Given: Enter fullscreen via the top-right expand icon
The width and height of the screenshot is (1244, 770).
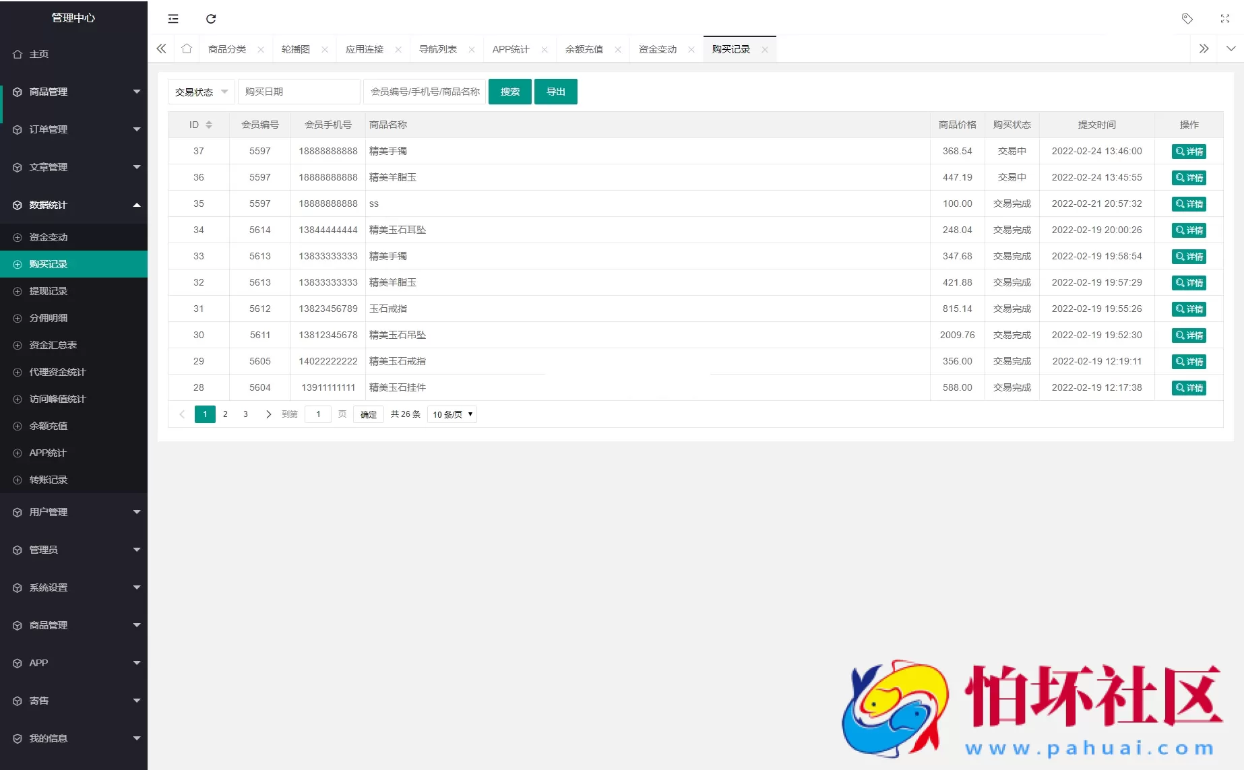Looking at the screenshot, I should click(1224, 18).
